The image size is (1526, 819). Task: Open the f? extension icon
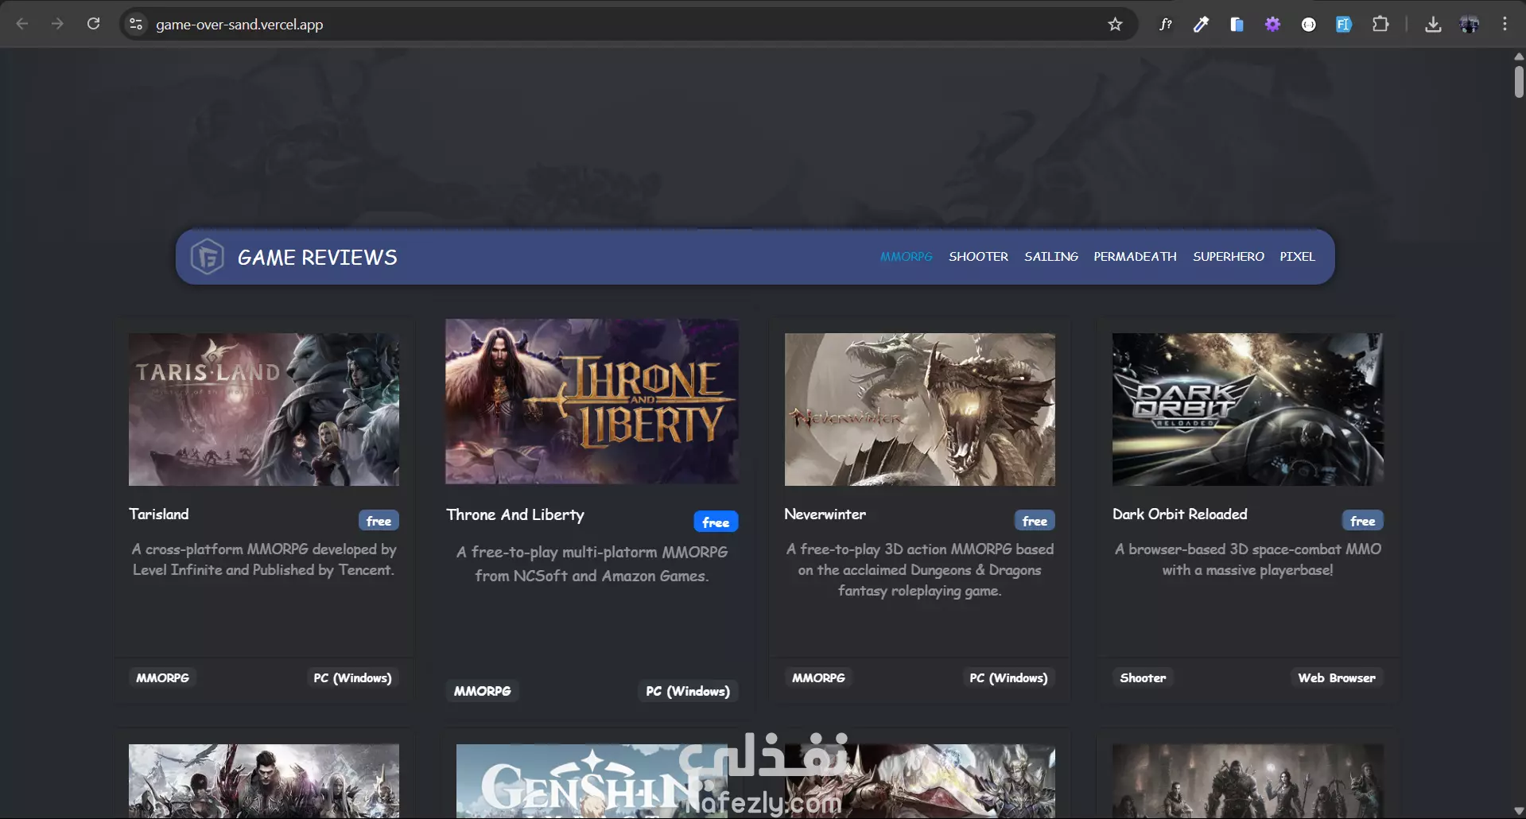coord(1165,24)
